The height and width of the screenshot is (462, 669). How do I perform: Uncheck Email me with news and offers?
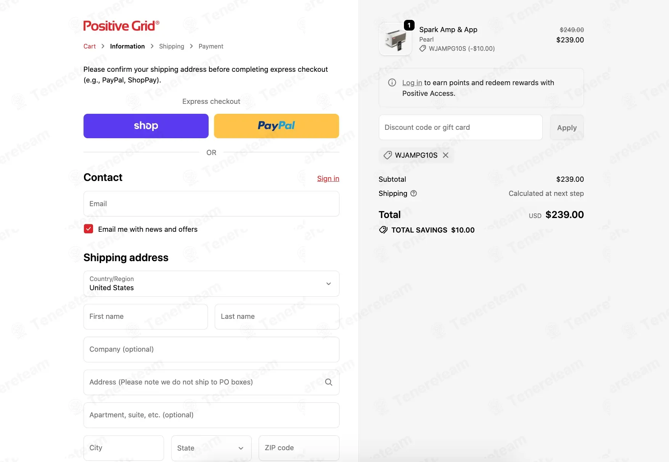pos(88,229)
